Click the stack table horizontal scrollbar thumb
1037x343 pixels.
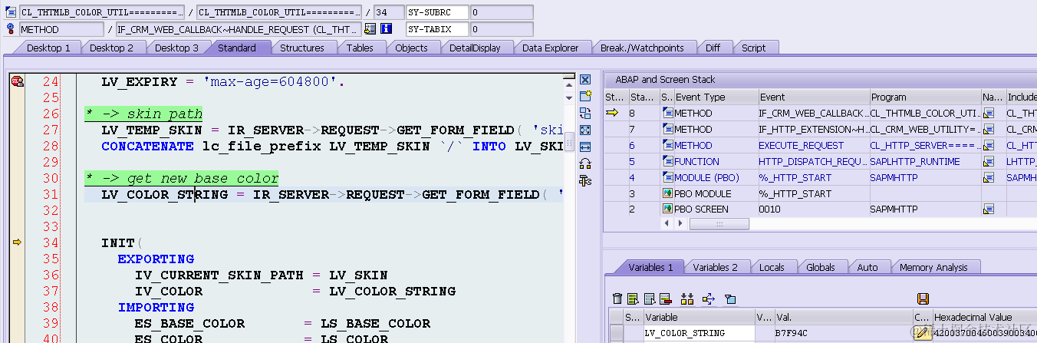[719, 223]
